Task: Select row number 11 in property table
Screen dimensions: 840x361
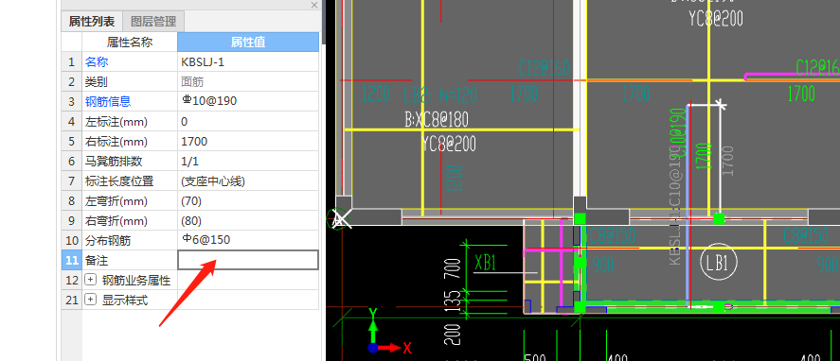Action: click(x=71, y=261)
